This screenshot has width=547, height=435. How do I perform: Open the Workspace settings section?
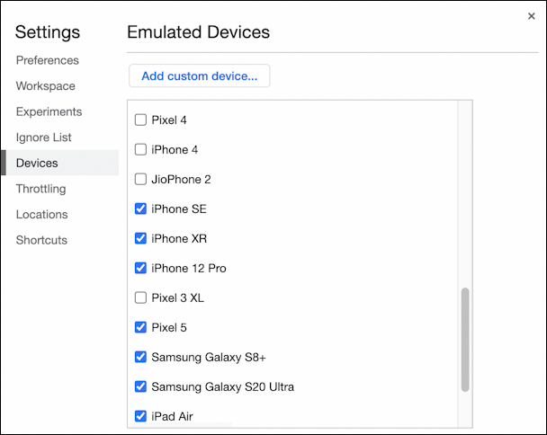click(46, 85)
